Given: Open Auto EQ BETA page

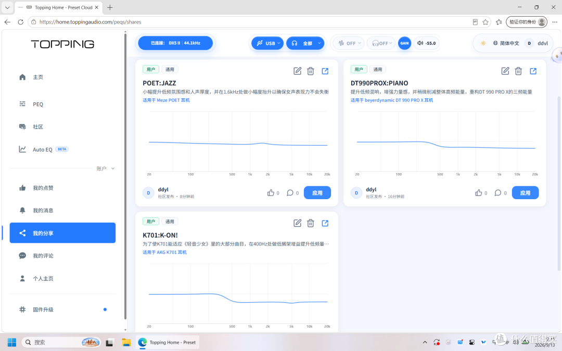Looking at the screenshot, I should [62, 149].
